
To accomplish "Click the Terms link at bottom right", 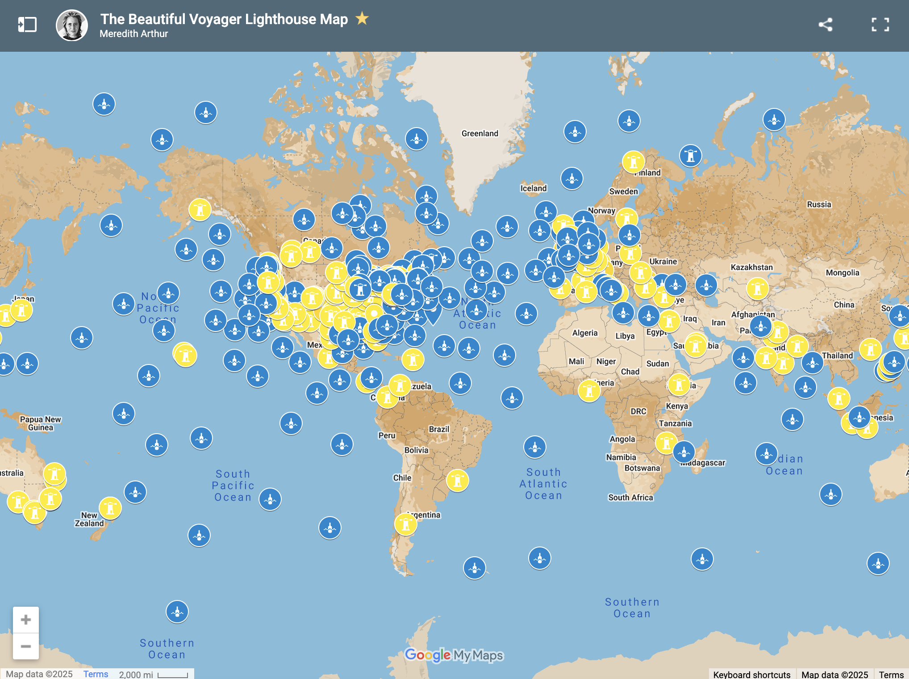I will pyautogui.click(x=891, y=674).
